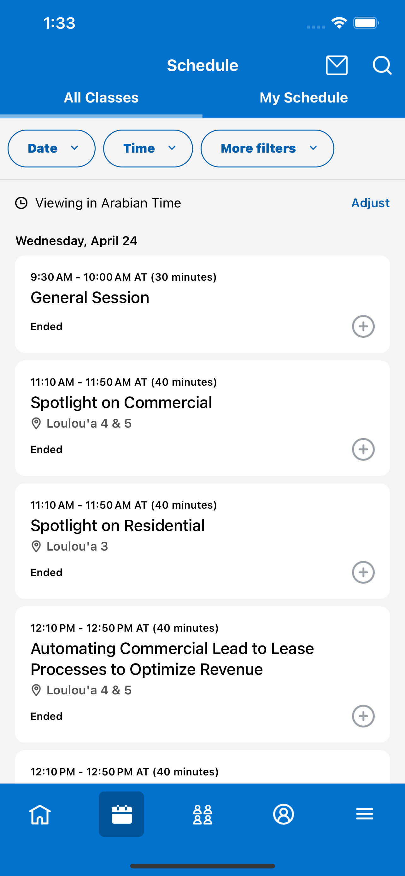The width and height of the screenshot is (405, 876).
Task: Expand the Time filter dropdown
Action: [148, 149]
